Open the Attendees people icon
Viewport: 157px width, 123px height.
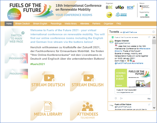coord(88,106)
